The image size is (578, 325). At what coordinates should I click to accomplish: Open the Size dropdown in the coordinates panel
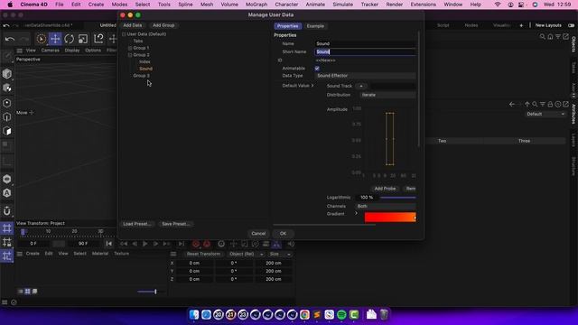click(x=279, y=254)
